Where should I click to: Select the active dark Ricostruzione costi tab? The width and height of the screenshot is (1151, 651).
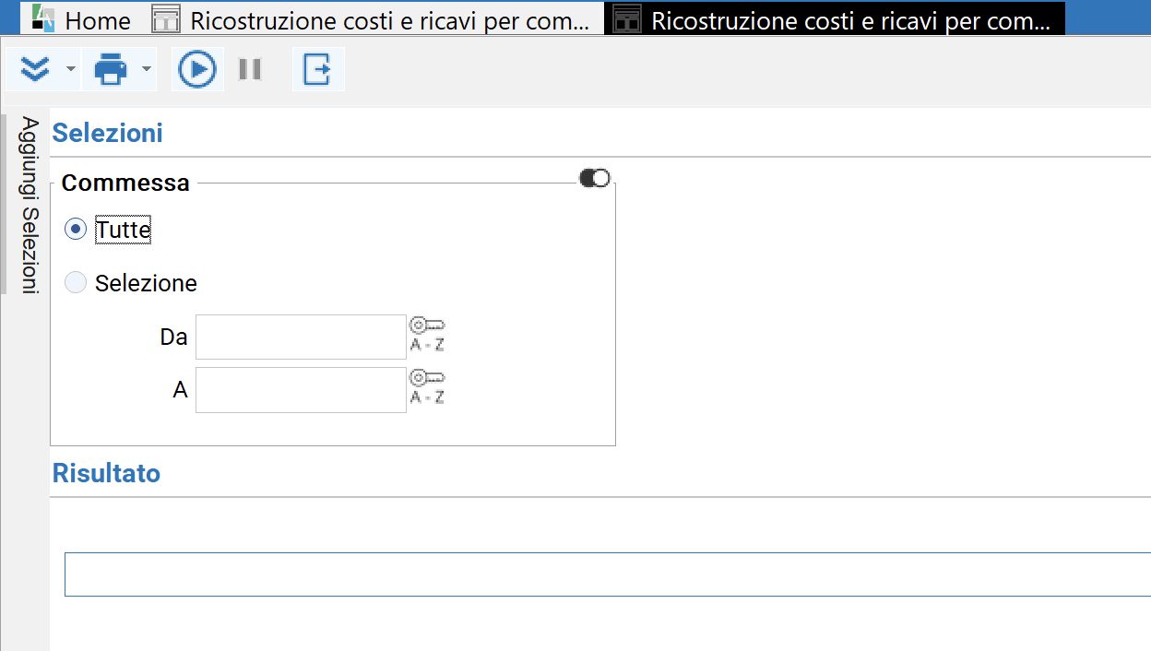(834, 19)
